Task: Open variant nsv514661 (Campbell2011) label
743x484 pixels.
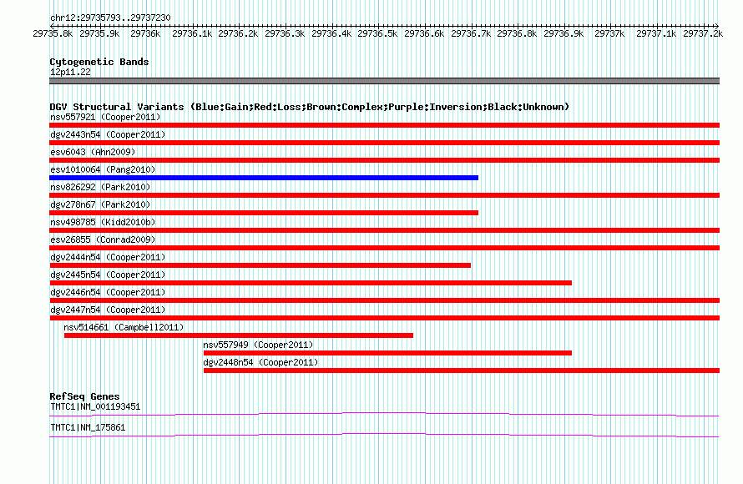Action: click(124, 327)
